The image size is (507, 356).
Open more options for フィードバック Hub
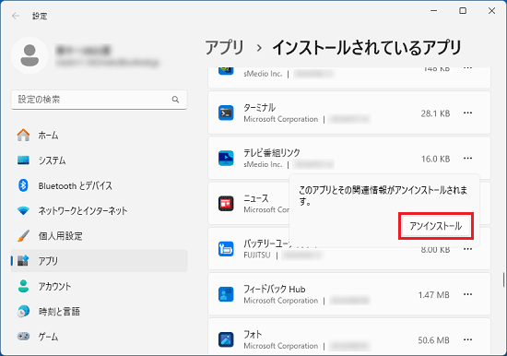tap(467, 294)
